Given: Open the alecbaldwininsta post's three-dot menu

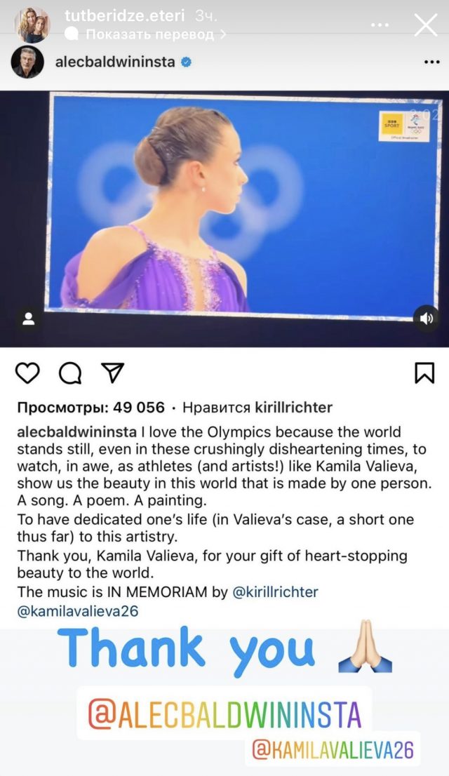Looking at the screenshot, I should point(431,62).
